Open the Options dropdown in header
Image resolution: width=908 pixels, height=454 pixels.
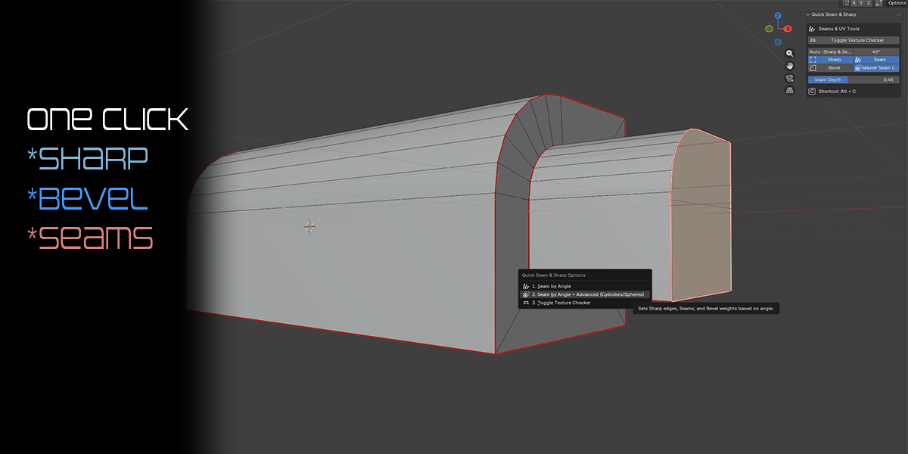click(896, 3)
